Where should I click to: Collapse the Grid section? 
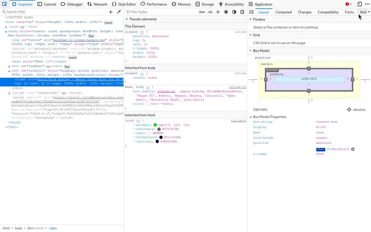250,35
